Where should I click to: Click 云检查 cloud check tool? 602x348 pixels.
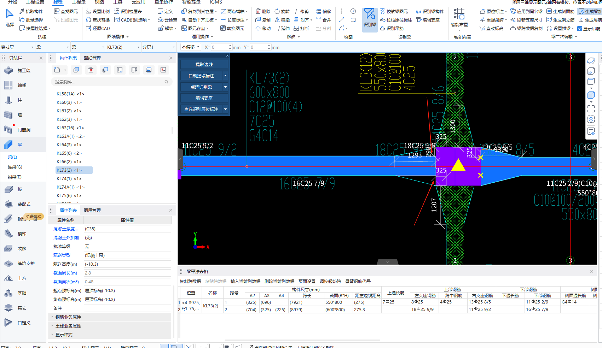click(x=167, y=20)
